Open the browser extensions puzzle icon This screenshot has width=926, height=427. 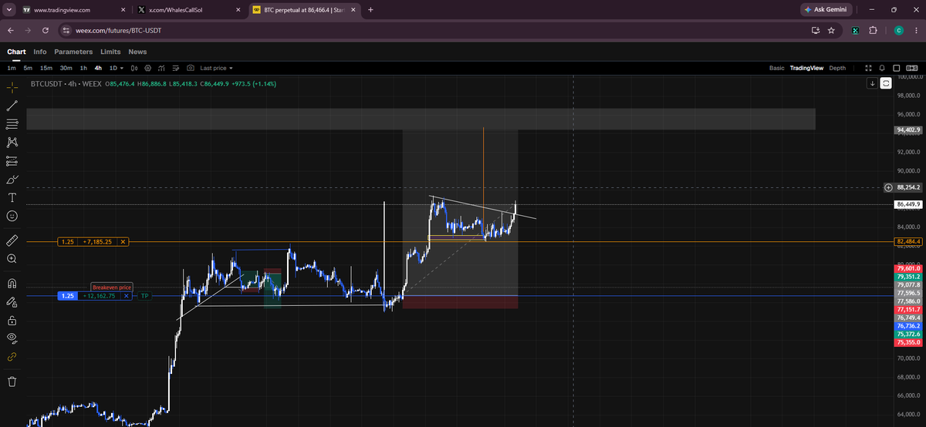click(x=873, y=30)
